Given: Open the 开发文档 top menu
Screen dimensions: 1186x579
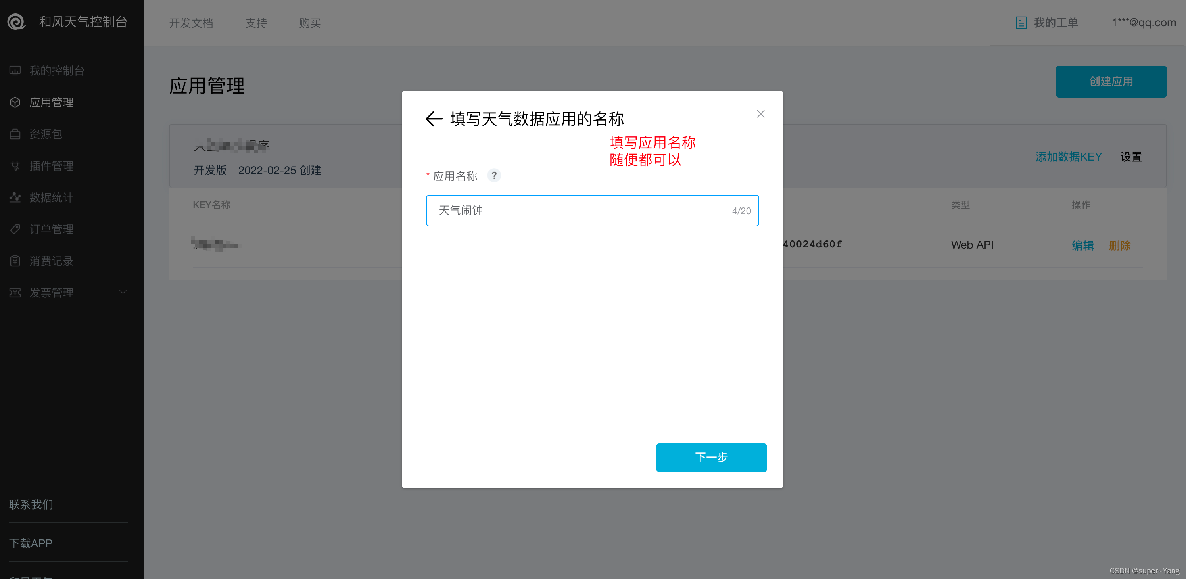Looking at the screenshot, I should [x=191, y=23].
